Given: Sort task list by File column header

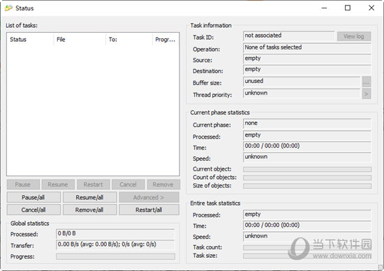Looking at the screenshot, I should (80, 39).
